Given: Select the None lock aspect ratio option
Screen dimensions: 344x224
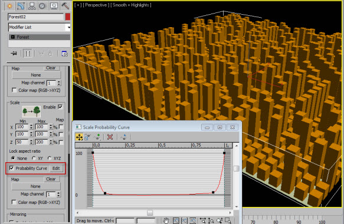Looking at the screenshot, I should click(x=13, y=158).
